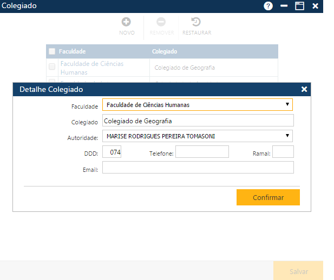Close the Detalhe Colegiado dialog
334x280 pixels.
(x=304, y=89)
